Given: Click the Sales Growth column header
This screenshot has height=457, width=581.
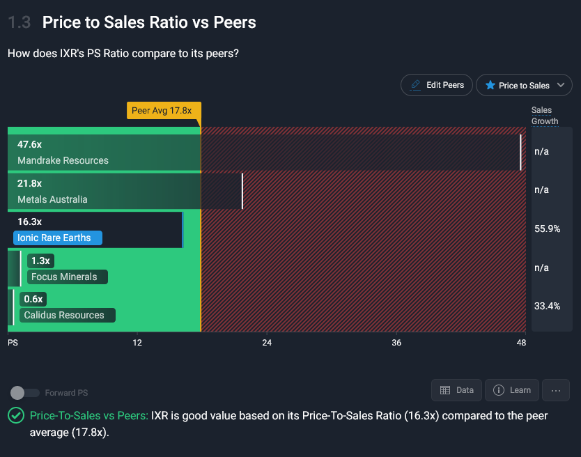Looking at the screenshot, I should pyautogui.click(x=545, y=116).
